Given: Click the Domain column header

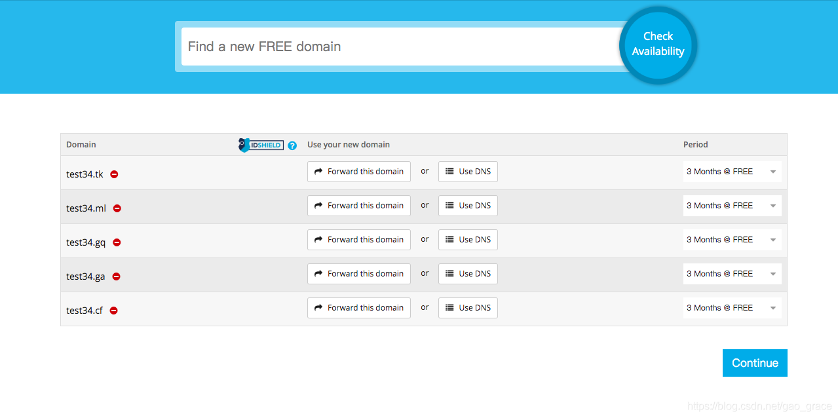Looking at the screenshot, I should tap(81, 145).
